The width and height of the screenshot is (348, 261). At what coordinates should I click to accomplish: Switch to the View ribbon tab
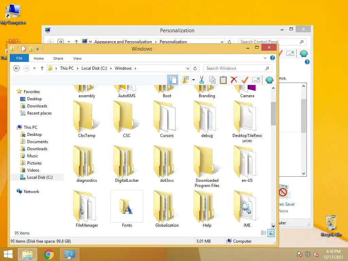click(x=77, y=58)
